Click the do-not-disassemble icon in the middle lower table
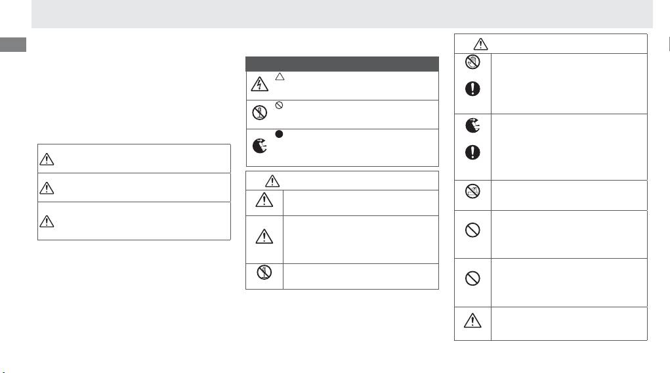Screen dimensions: 670x373 pos(264,273)
